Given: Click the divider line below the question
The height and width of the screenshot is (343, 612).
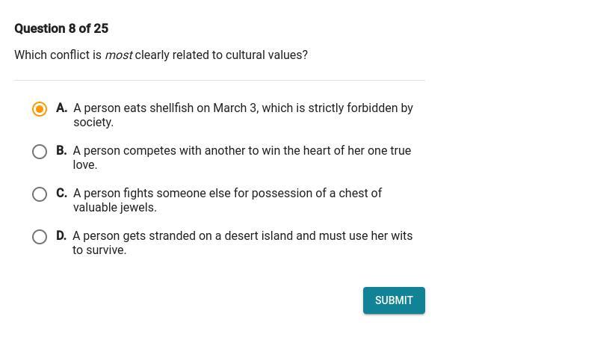Looking at the screenshot, I should [x=220, y=80].
